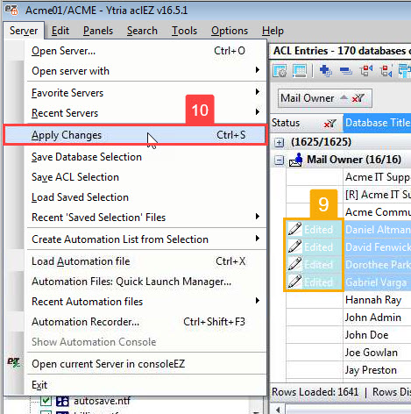Click the grid layout toolbar icon

[300, 71]
